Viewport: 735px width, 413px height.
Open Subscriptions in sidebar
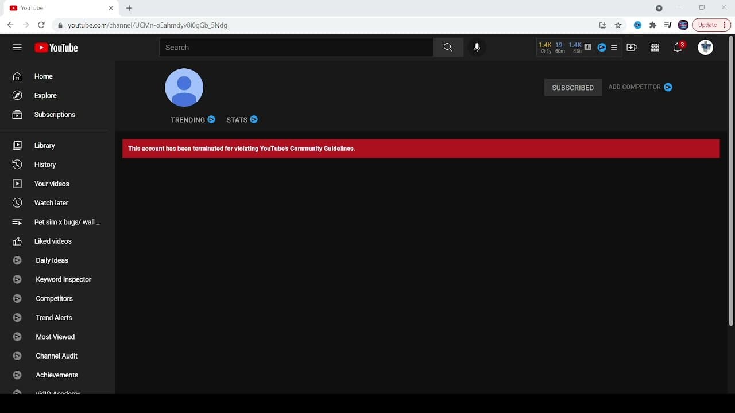point(57,115)
